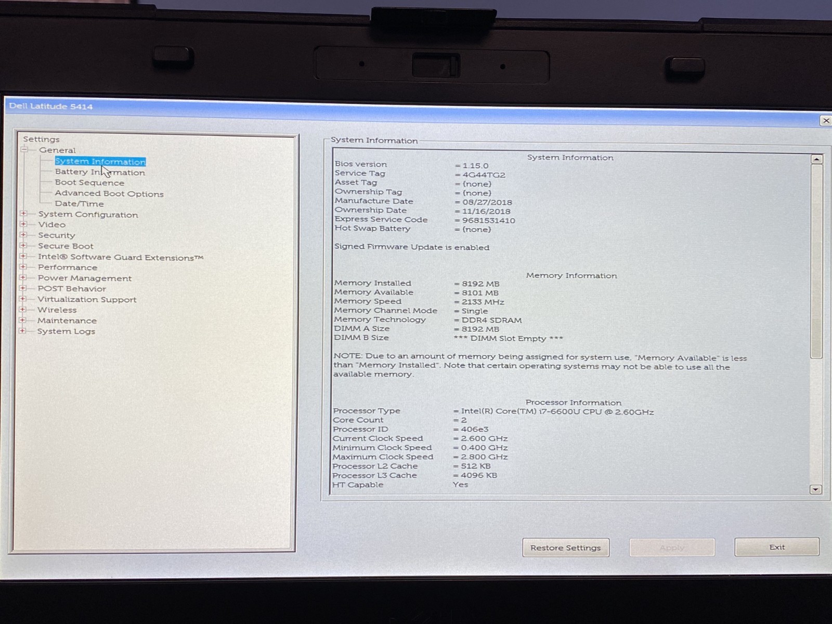Click the HT Capable Yes value
Viewport: 832px width, 624px height.
point(460,485)
